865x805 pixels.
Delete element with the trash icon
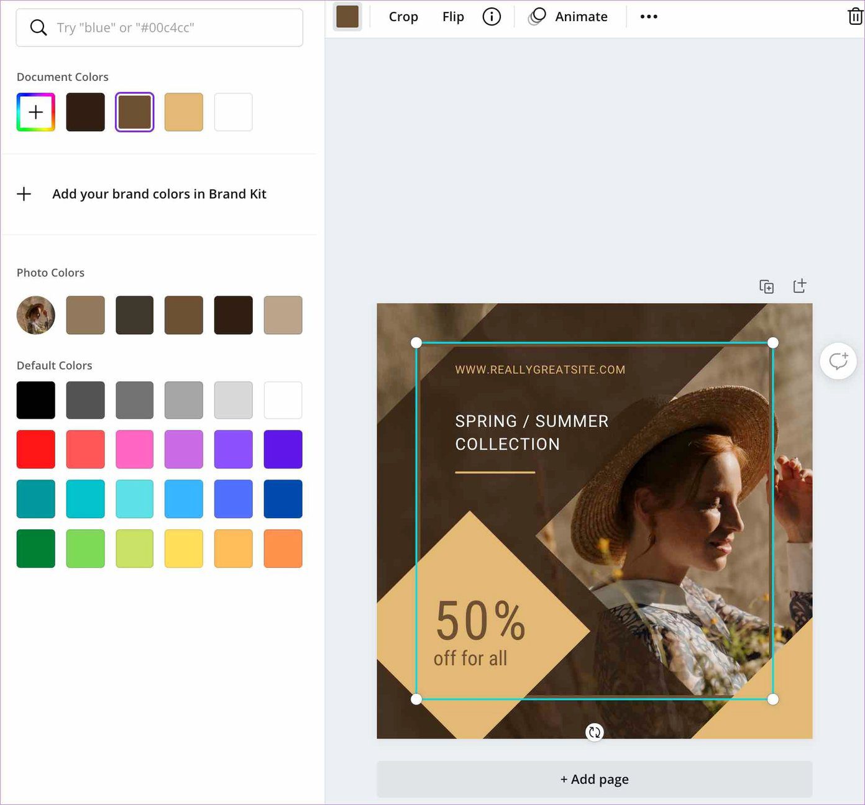(x=855, y=17)
